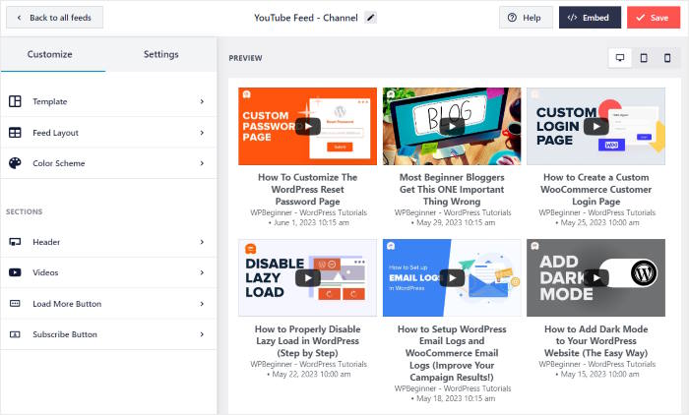
Task: Click the Header section icon
Action: pos(15,242)
